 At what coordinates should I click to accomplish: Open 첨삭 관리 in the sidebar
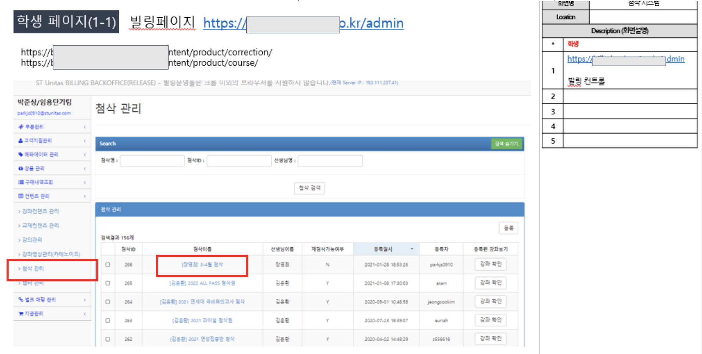tap(33, 269)
